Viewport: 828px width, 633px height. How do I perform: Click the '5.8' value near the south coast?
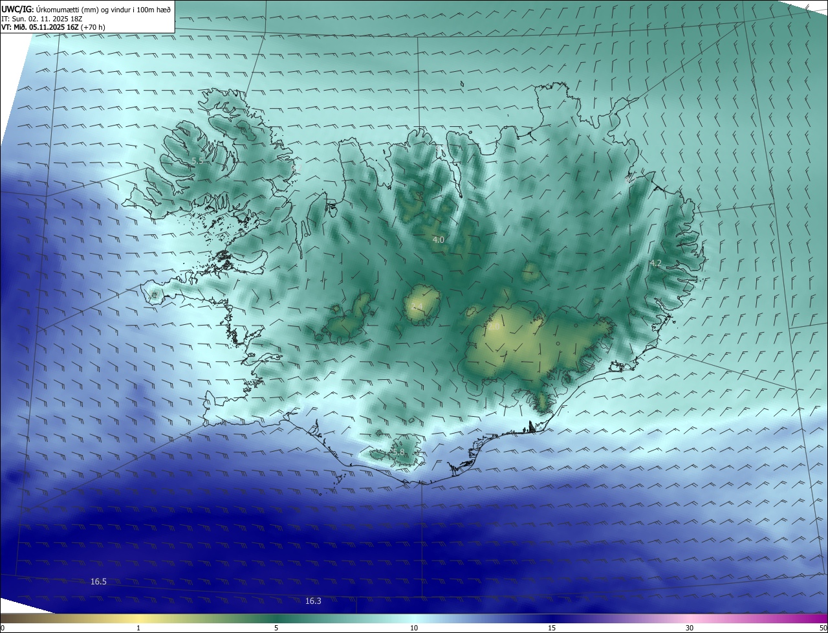pos(398,452)
